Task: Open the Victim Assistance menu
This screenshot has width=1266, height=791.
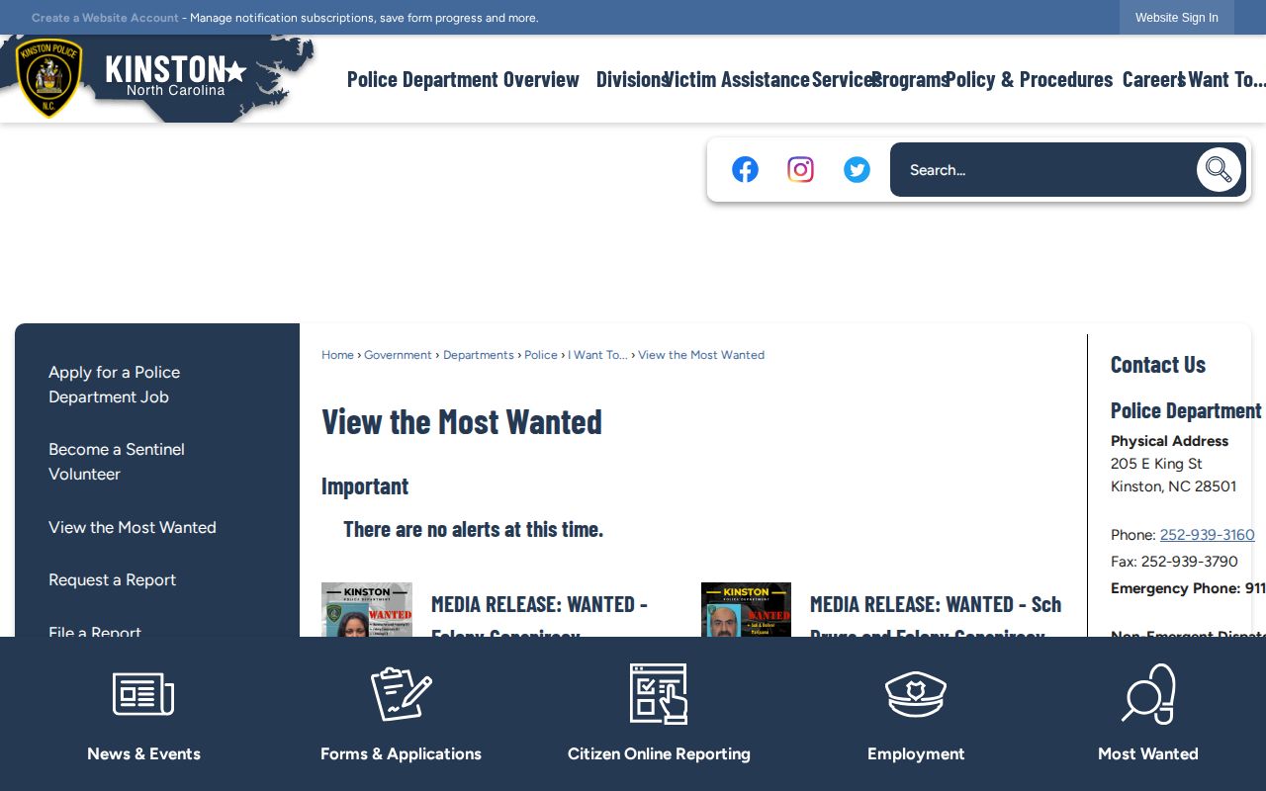Action: pyautogui.click(x=737, y=79)
